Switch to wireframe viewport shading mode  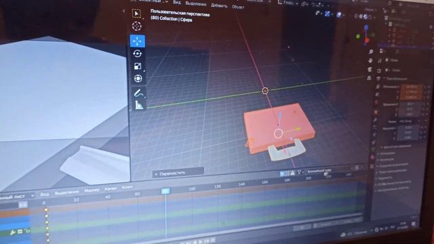(x=357, y=16)
